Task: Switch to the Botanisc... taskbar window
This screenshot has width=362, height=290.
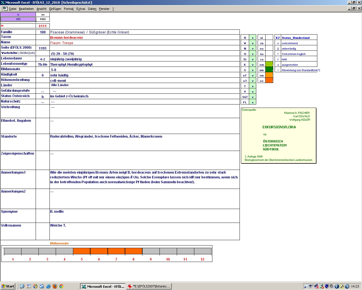Action: 149,286
